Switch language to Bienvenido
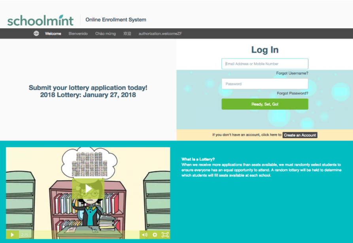 pyautogui.click(x=78, y=33)
